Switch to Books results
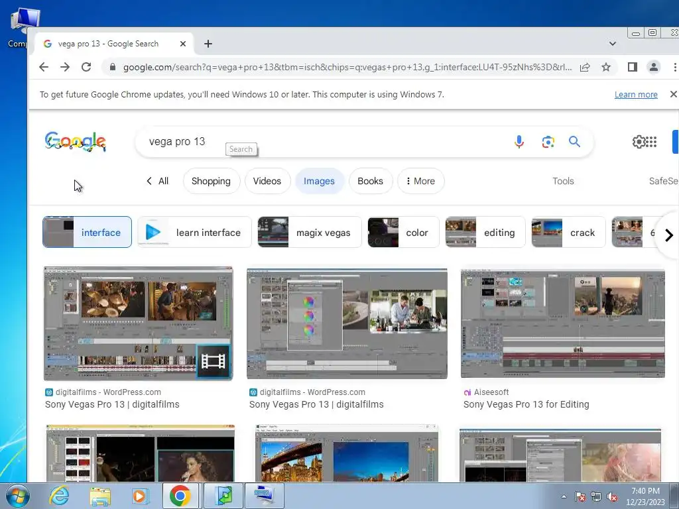The image size is (679, 509). coord(370,181)
